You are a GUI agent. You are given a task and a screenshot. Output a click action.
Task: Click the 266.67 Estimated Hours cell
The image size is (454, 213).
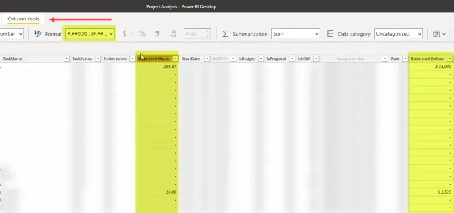pyautogui.click(x=157, y=66)
